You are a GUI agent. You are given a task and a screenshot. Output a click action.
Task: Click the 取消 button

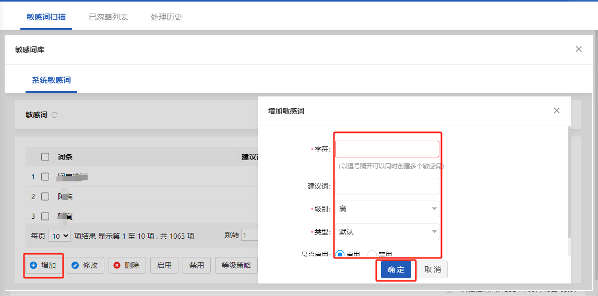pos(433,269)
